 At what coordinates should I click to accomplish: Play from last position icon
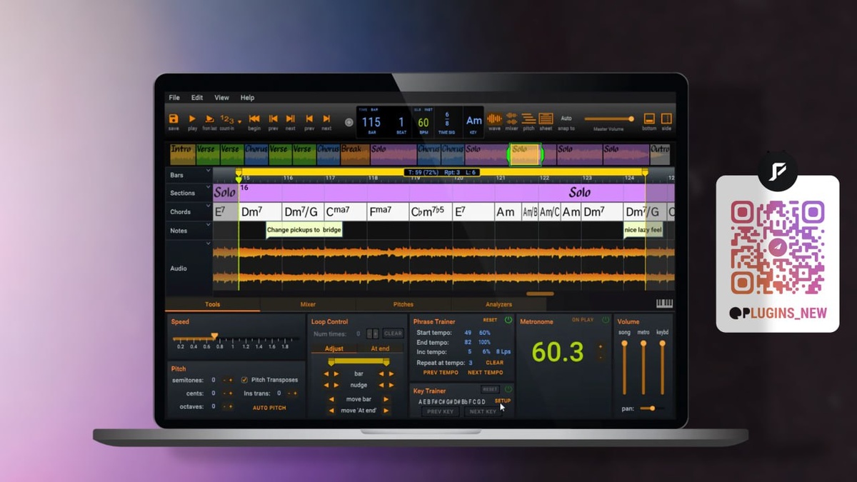pos(209,119)
